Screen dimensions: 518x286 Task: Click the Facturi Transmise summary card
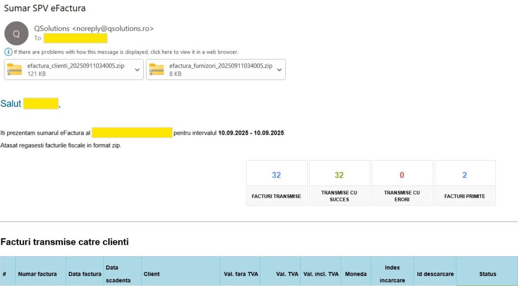click(x=276, y=183)
